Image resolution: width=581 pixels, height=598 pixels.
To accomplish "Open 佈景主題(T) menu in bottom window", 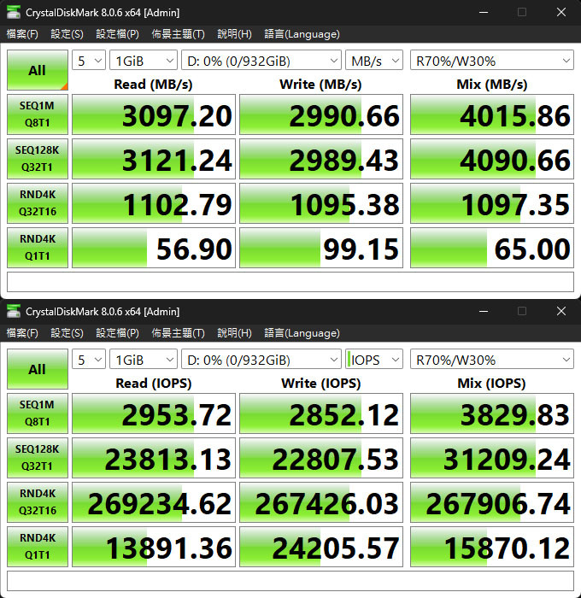I will tap(179, 333).
